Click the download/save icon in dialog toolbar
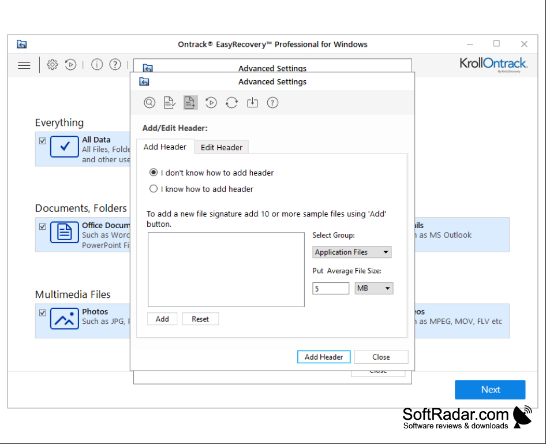This screenshot has width=546, height=444. click(x=252, y=103)
